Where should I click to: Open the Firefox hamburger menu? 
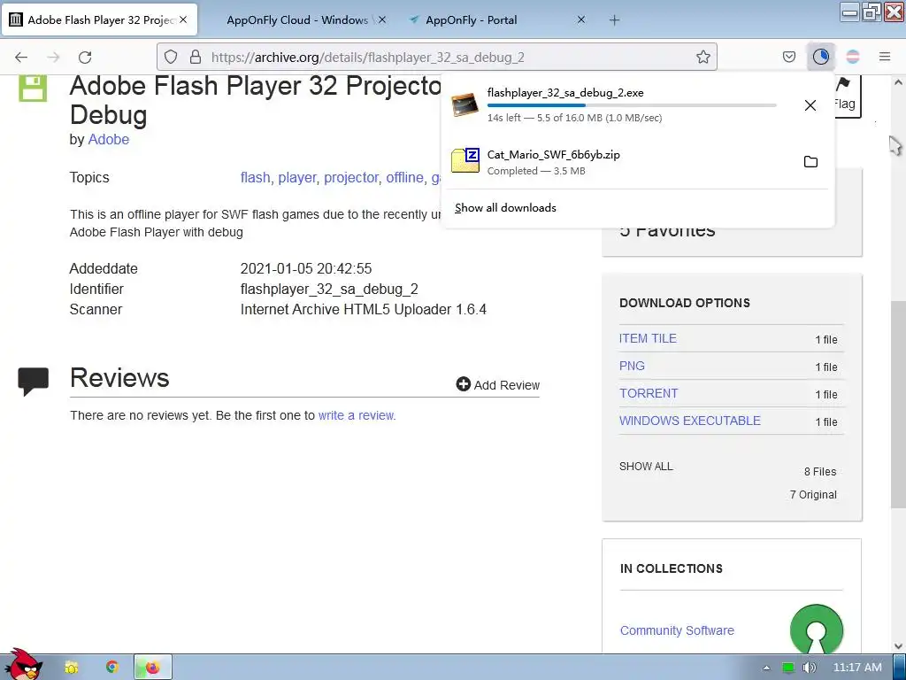[884, 57]
